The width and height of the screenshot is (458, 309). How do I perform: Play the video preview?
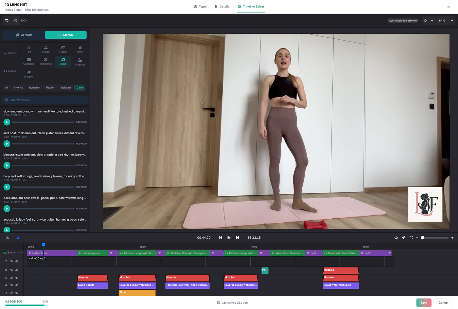[229, 238]
